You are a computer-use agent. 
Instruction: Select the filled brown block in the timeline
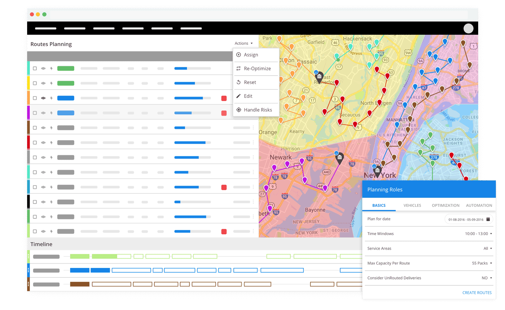click(x=80, y=284)
